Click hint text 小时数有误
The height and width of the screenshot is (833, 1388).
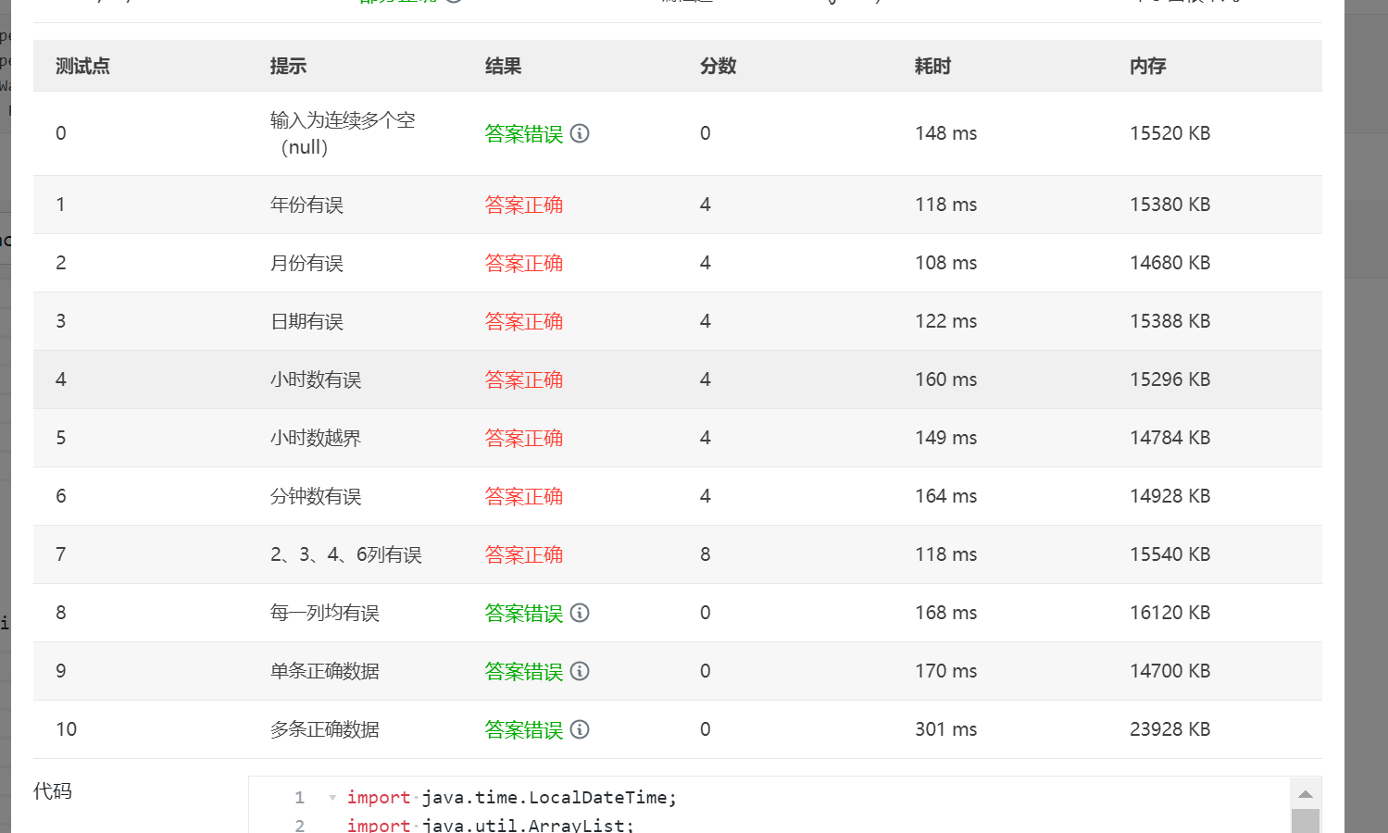tap(316, 379)
